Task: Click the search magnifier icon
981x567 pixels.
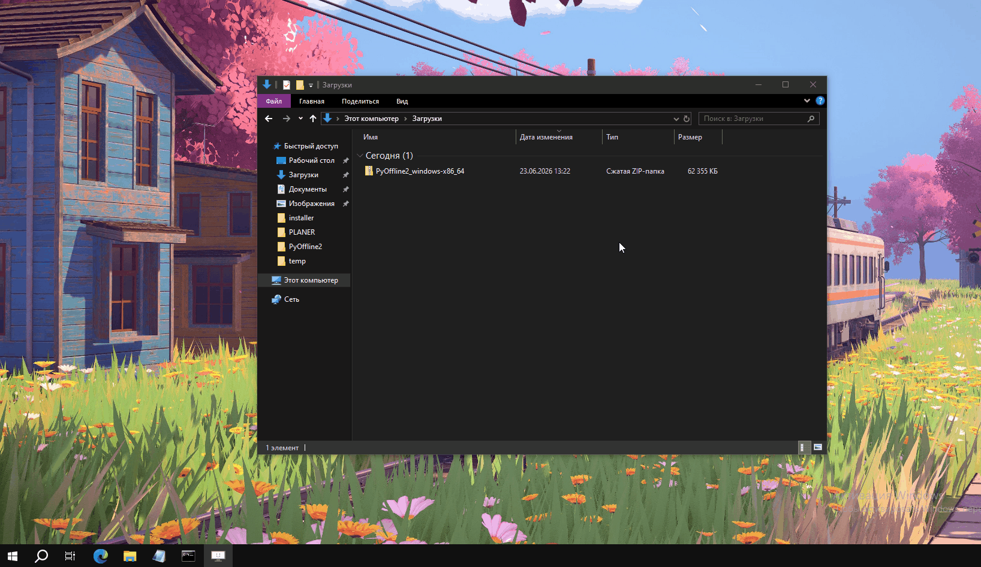Action: pyautogui.click(x=811, y=119)
